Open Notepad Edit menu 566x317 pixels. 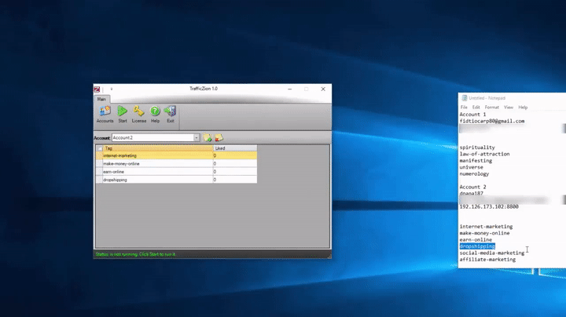[476, 107]
